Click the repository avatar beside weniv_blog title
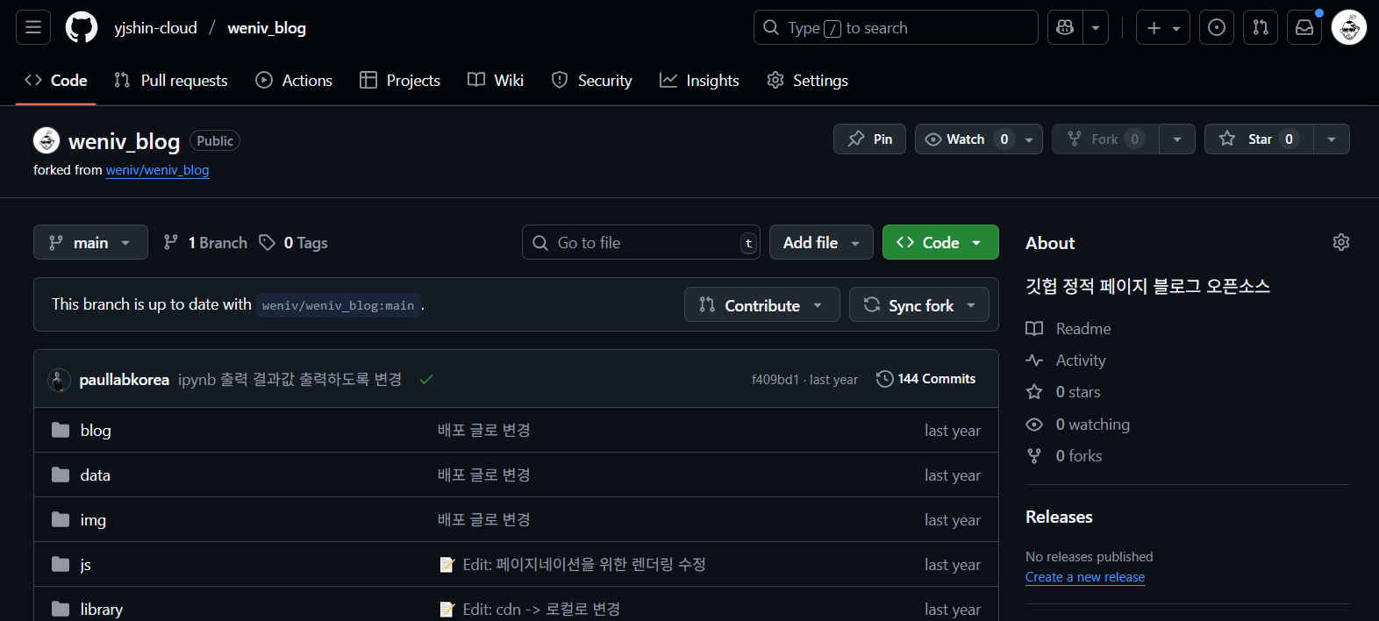The width and height of the screenshot is (1379, 621). [46, 140]
